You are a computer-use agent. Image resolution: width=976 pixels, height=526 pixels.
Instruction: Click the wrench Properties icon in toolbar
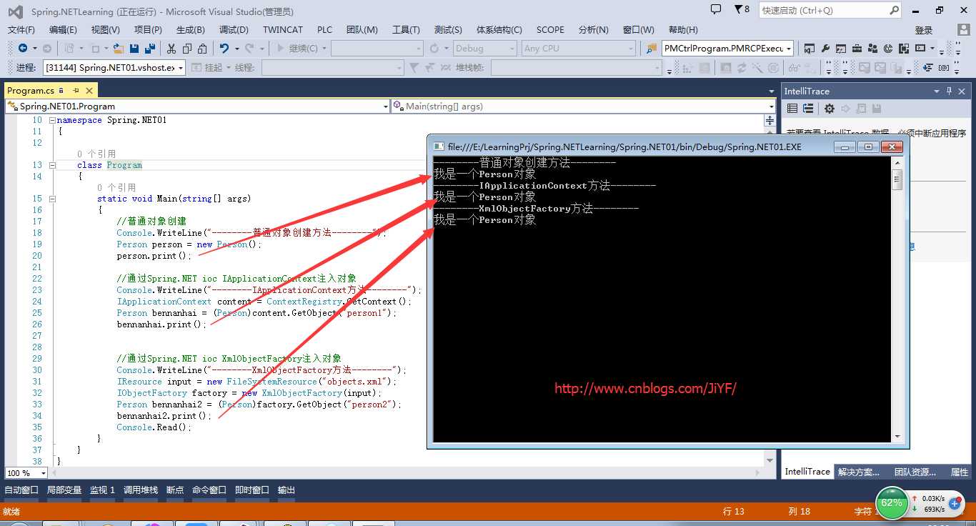[x=825, y=49]
